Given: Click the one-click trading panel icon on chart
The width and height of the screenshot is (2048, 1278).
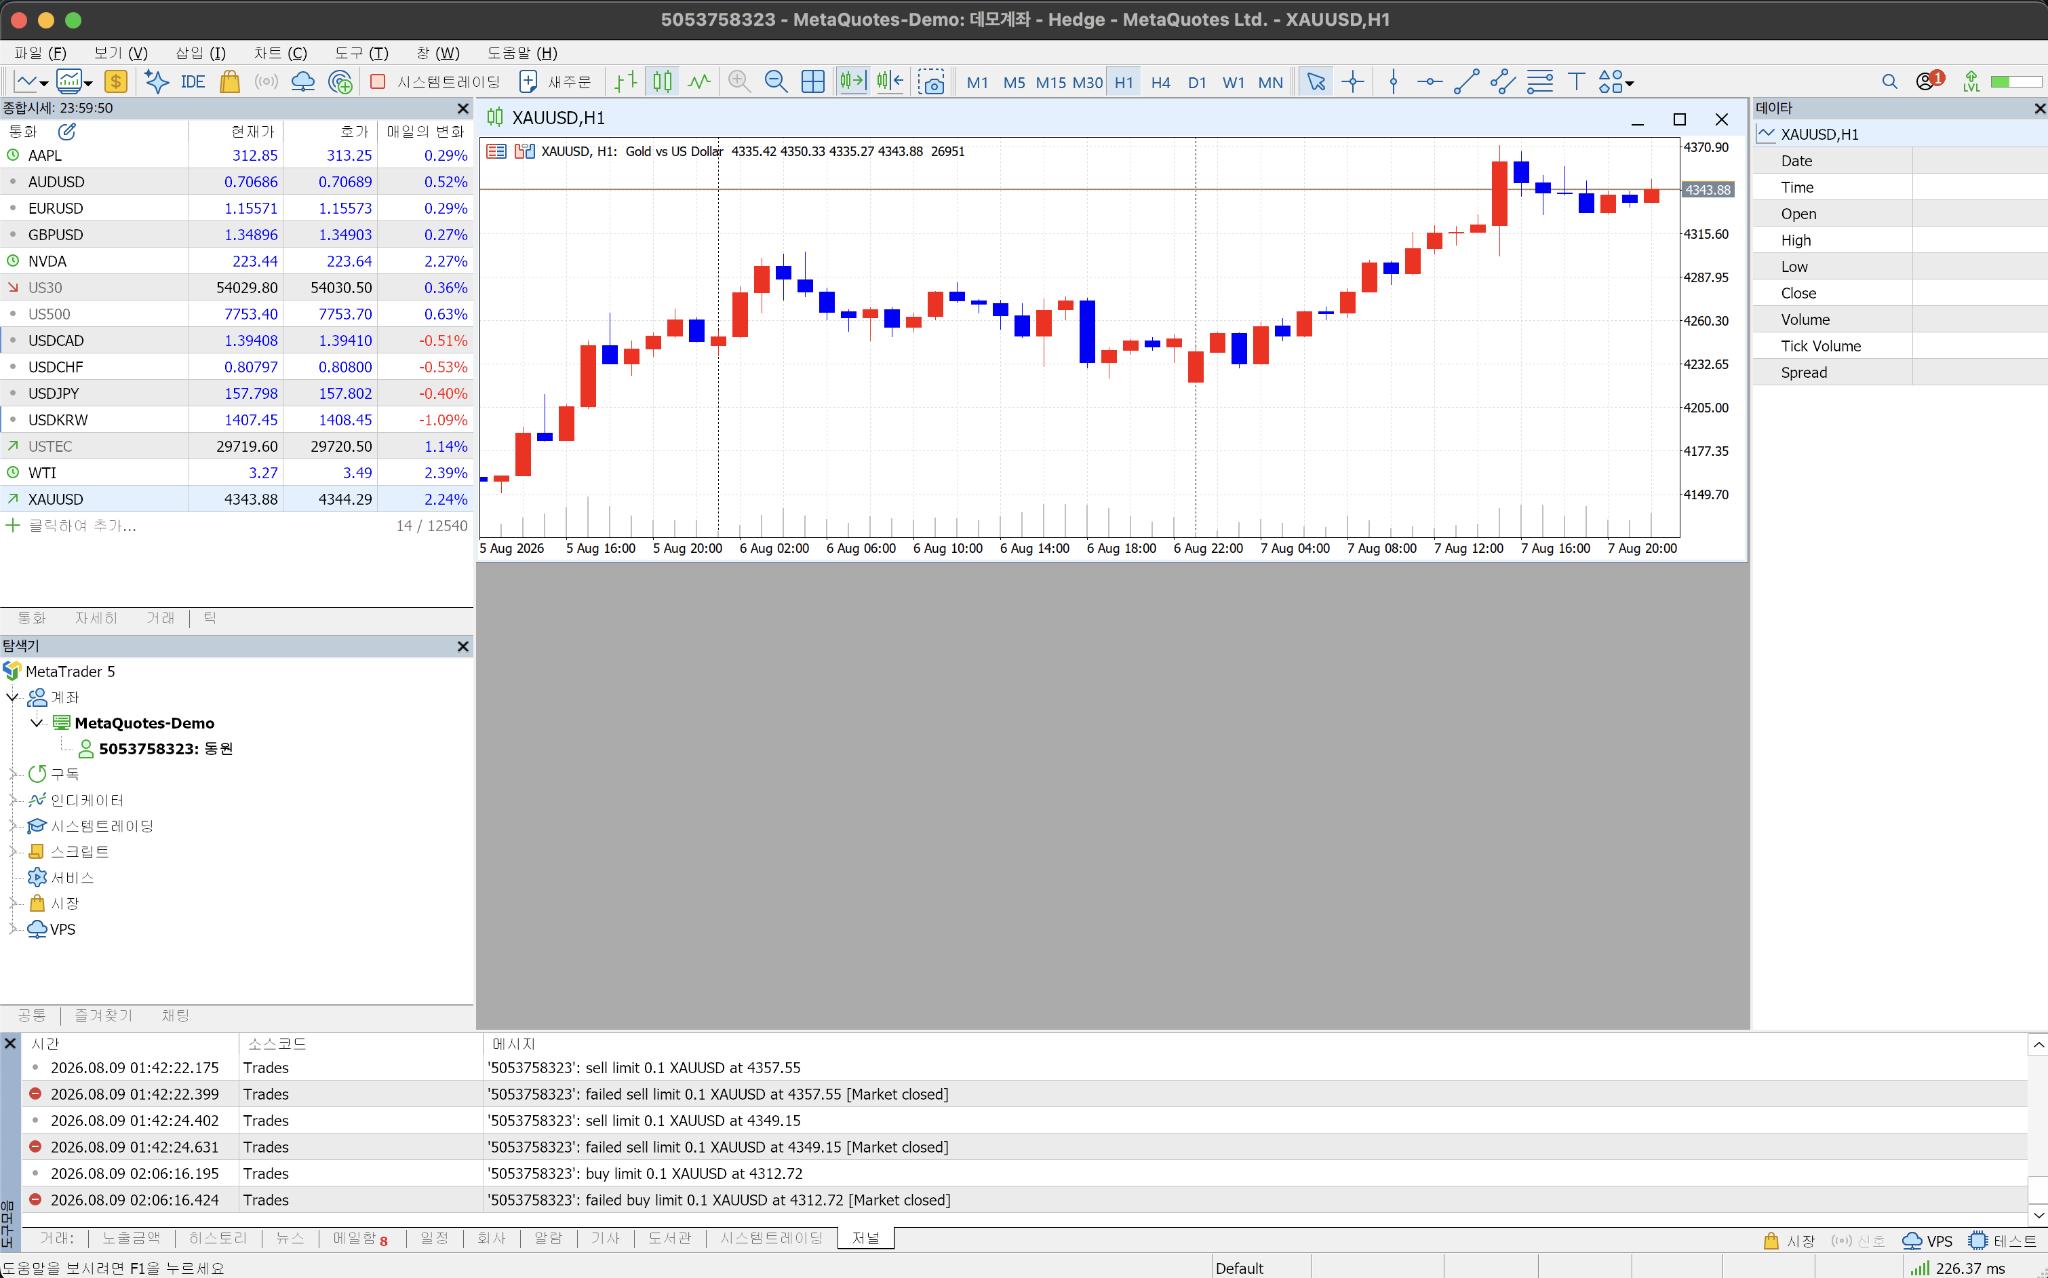Looking at the screenshot, I should [525, 151].
